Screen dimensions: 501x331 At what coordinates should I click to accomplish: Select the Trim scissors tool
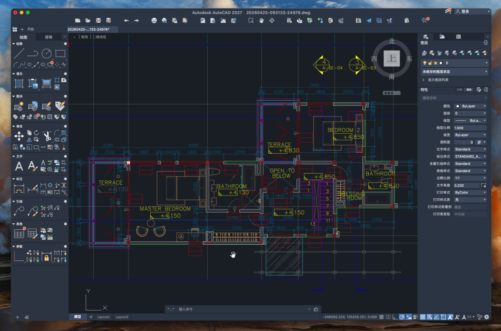click(47, 136)
